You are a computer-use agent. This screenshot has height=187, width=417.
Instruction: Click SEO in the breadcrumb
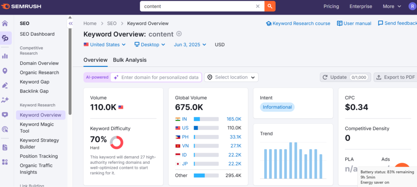click(112, 23)
